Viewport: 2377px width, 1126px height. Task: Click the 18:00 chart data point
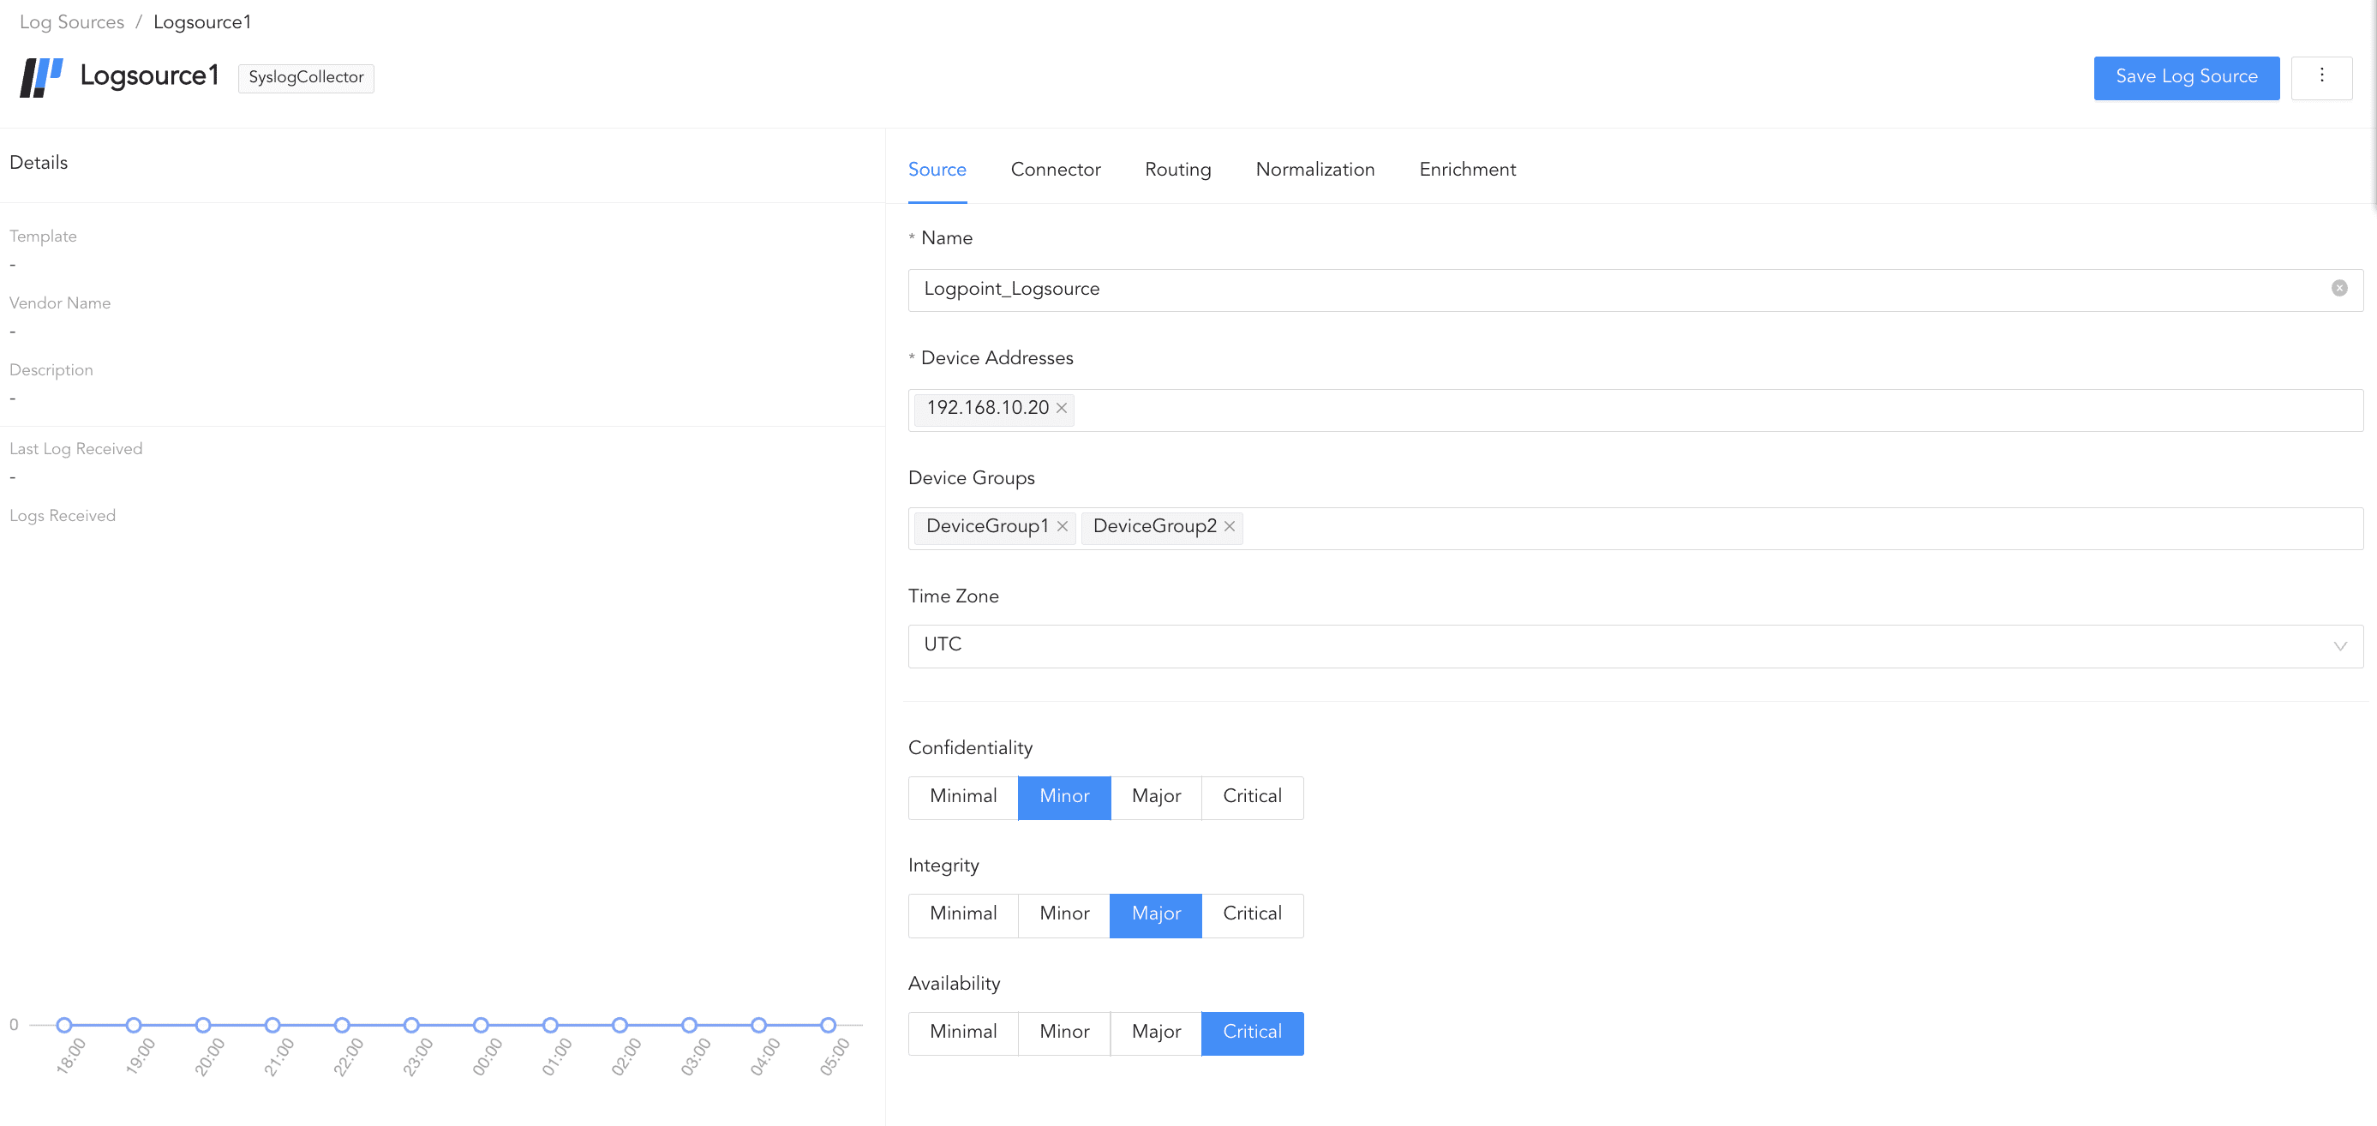(x=63, y=1025)
